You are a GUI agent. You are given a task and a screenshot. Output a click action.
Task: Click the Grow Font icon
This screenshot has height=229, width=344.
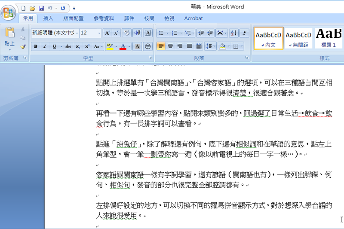[x=107, y=33]
